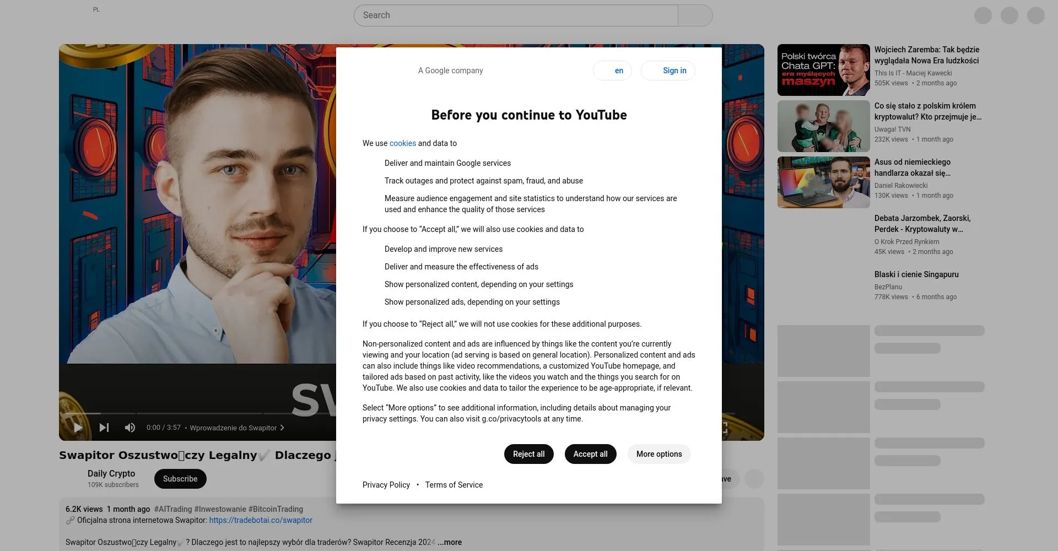Open Asus od niemieckiego handlarza thumbnail
The image size is (1058, 551).
coord(824,182)
